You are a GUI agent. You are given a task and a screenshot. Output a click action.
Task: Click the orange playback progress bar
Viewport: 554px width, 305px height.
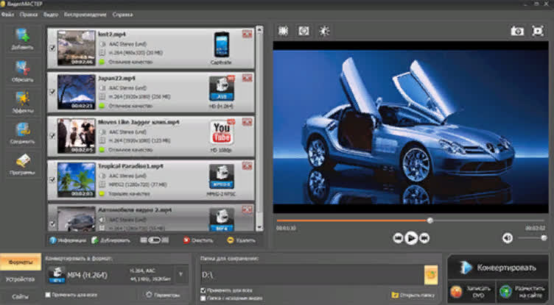coord(352,220)
